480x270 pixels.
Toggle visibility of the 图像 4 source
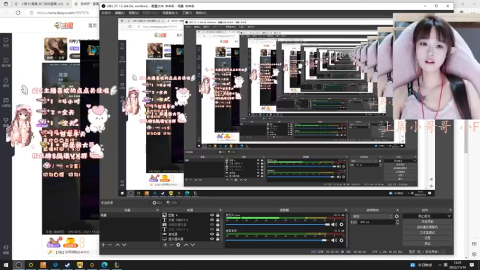click(212, 215)
